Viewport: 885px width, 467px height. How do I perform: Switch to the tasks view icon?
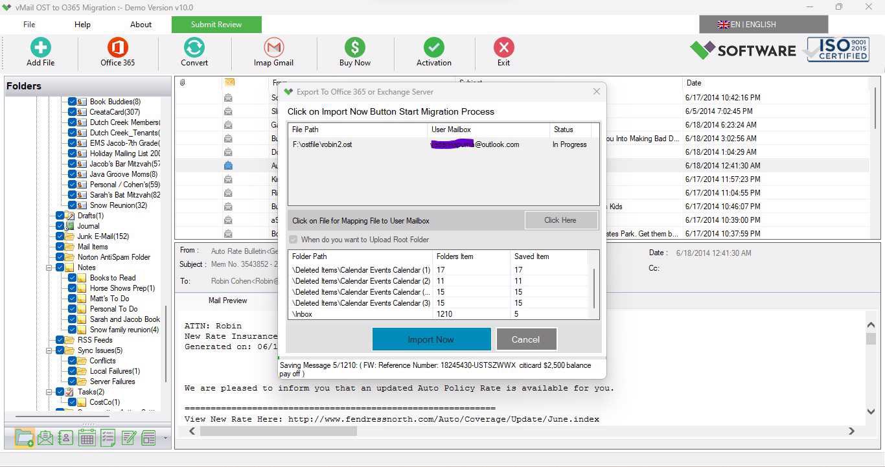[x=108, y=438]
